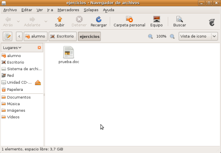Screen dimensions: 221x153
Task: Open the Vista de icono dropdown
Action: [x=198, y=36]
